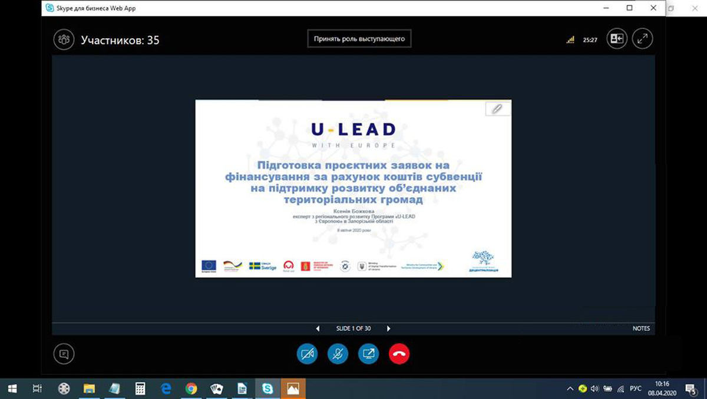Viewport: 707px width, 399px height.
Task: Enter full screen with expand arrows
Action: [643, 39]
